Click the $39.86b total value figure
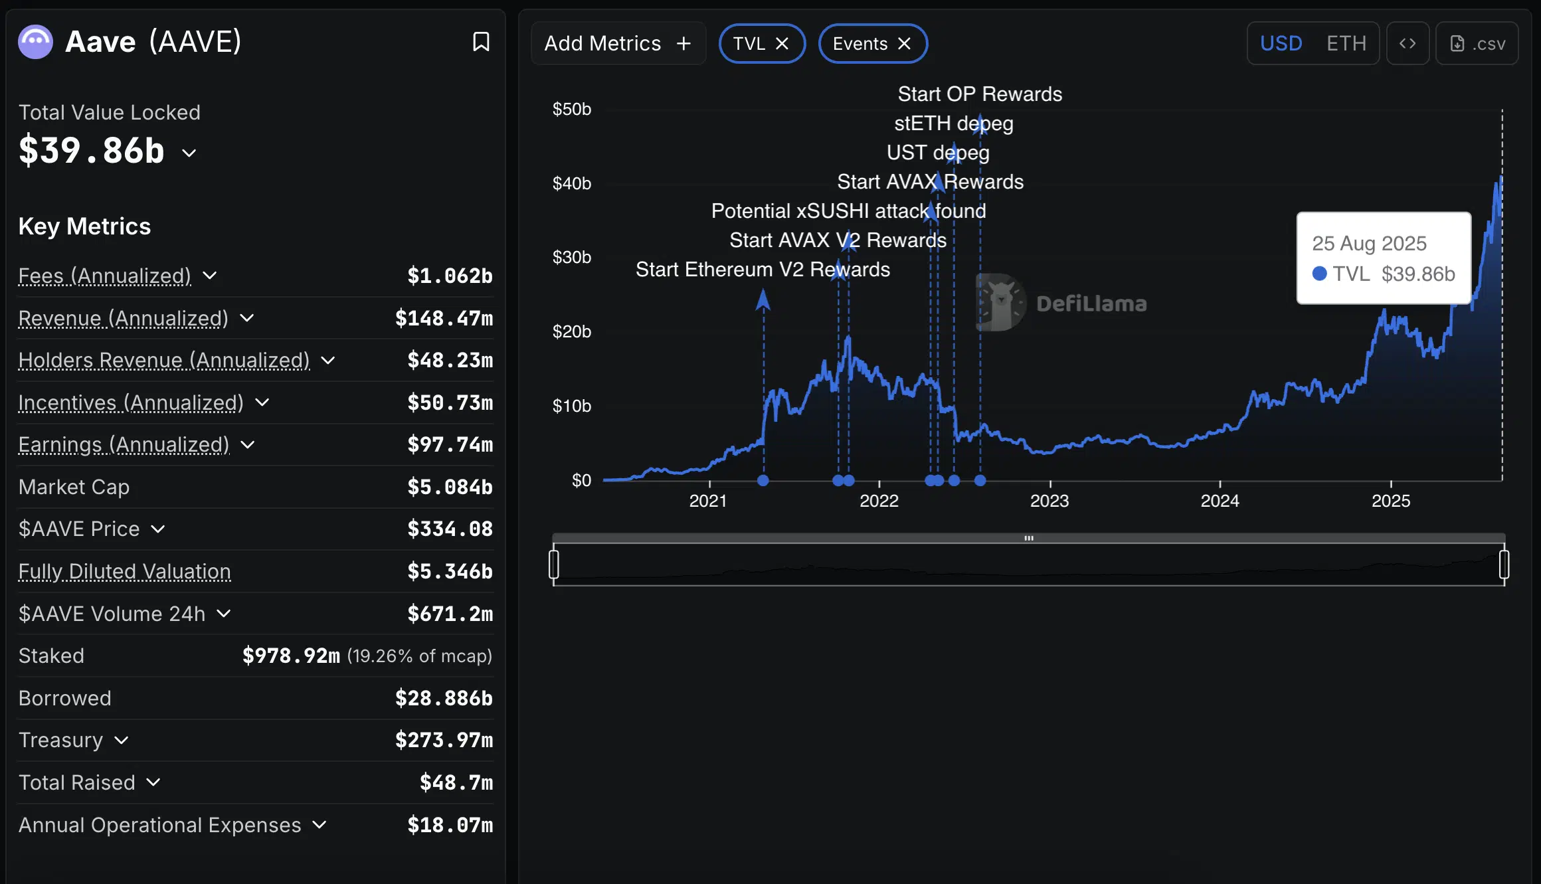Viewport: 1541px width, 884px height. coord(92,150)
